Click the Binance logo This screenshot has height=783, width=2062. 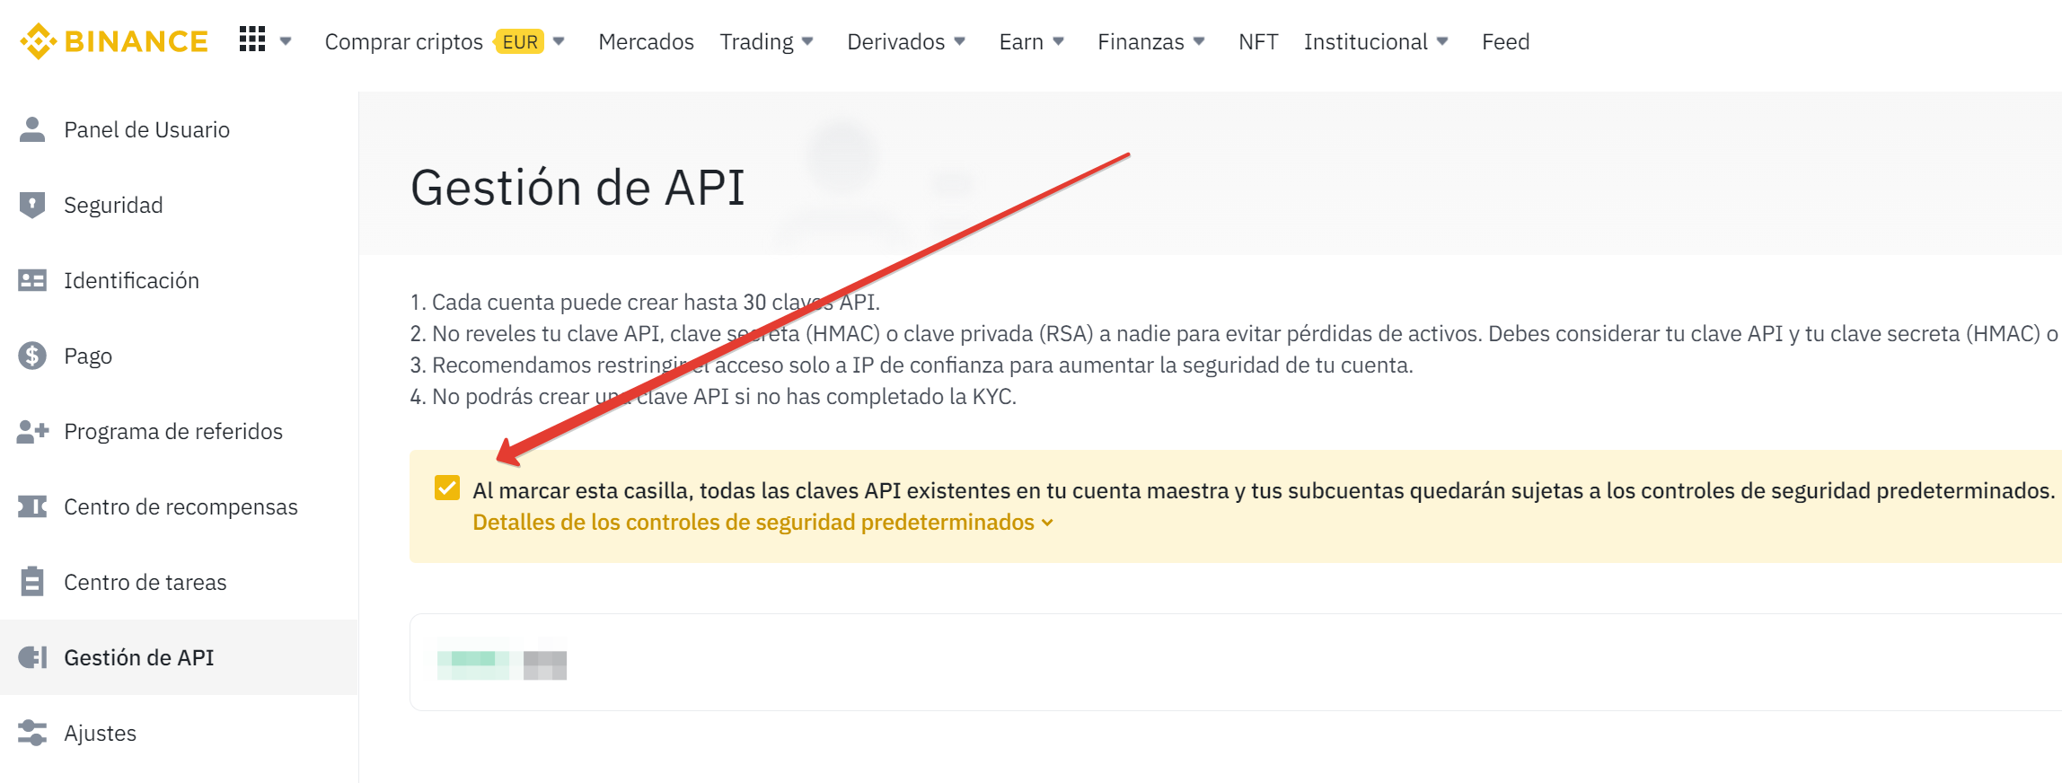coord(114,41)
